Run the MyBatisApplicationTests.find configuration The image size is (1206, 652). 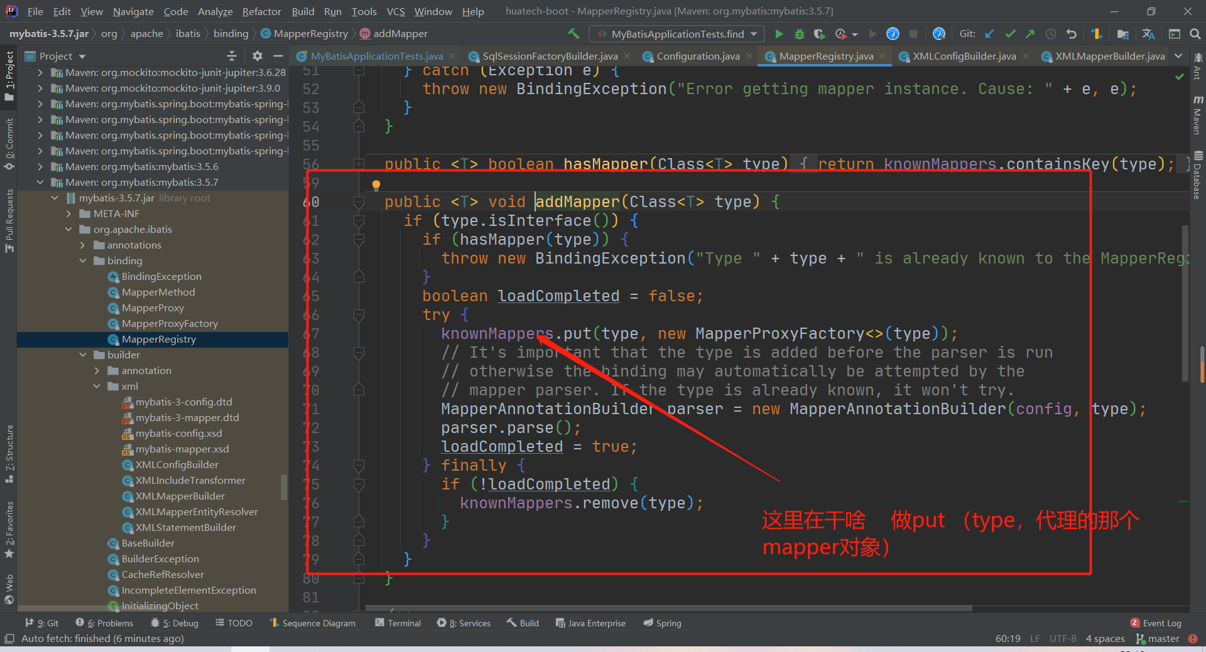pos(779,34)
